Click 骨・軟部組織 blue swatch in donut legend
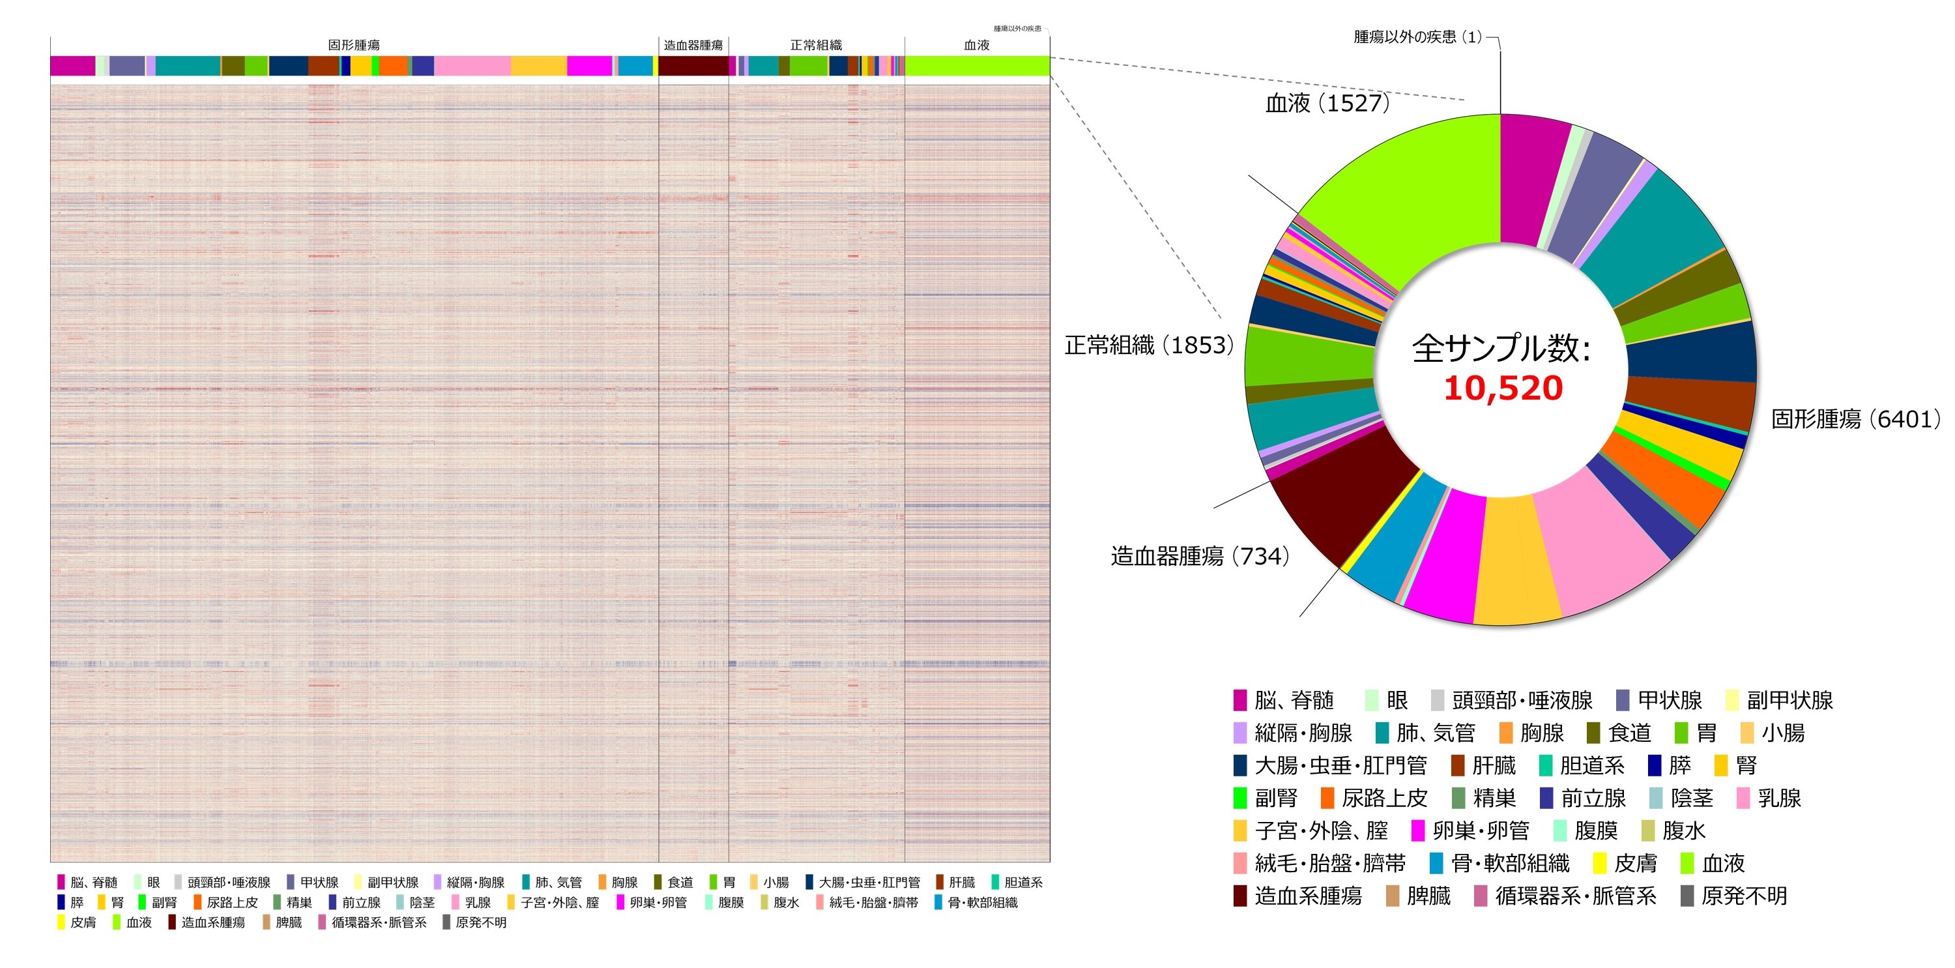1955x968 pixels. pyautogui.click(x=1436, y=863)
